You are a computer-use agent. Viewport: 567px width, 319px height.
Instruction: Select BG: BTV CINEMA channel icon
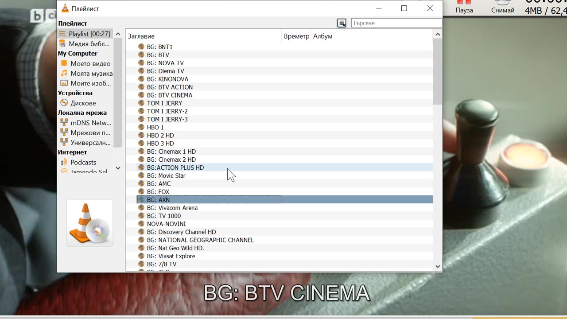pos(141,95)
